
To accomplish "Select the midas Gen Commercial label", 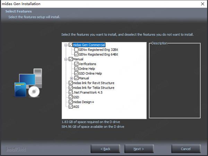I will (x=89, y=45).
